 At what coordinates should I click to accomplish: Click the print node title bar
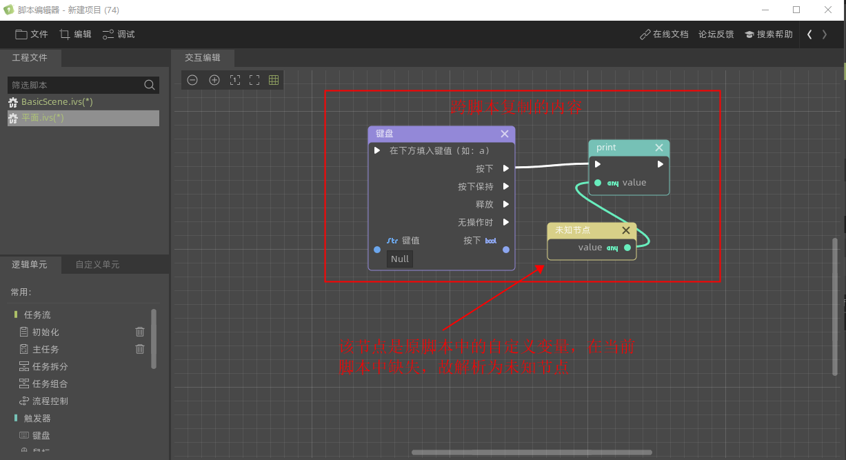pos(629,148)
